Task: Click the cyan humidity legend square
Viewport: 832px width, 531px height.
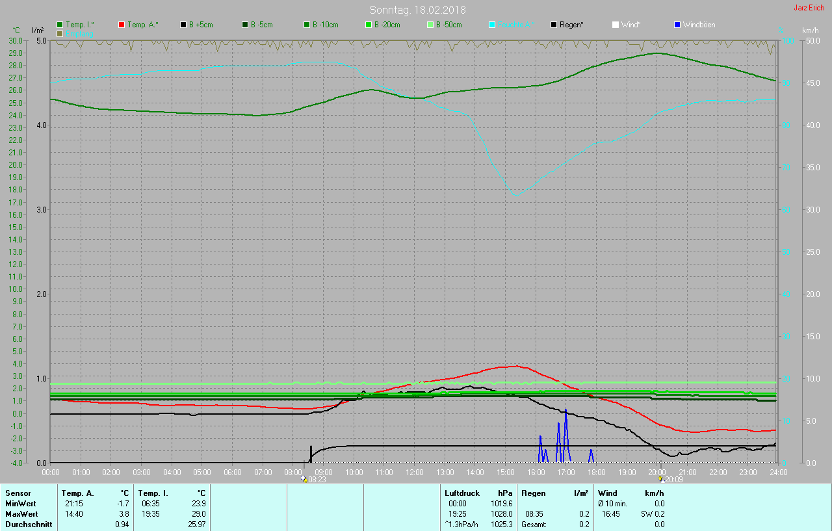Action: [492, 25]
